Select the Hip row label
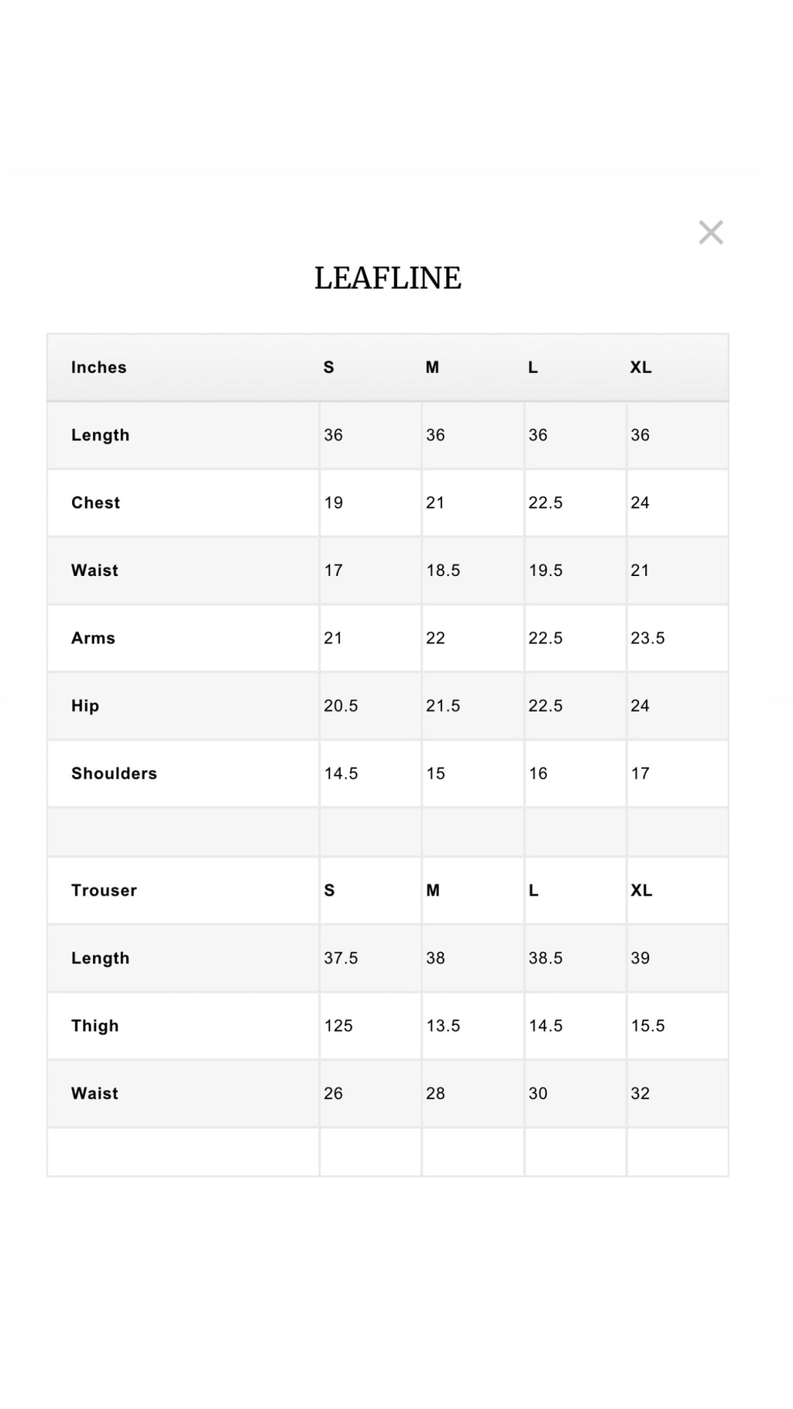 click(x=85, y=706)
